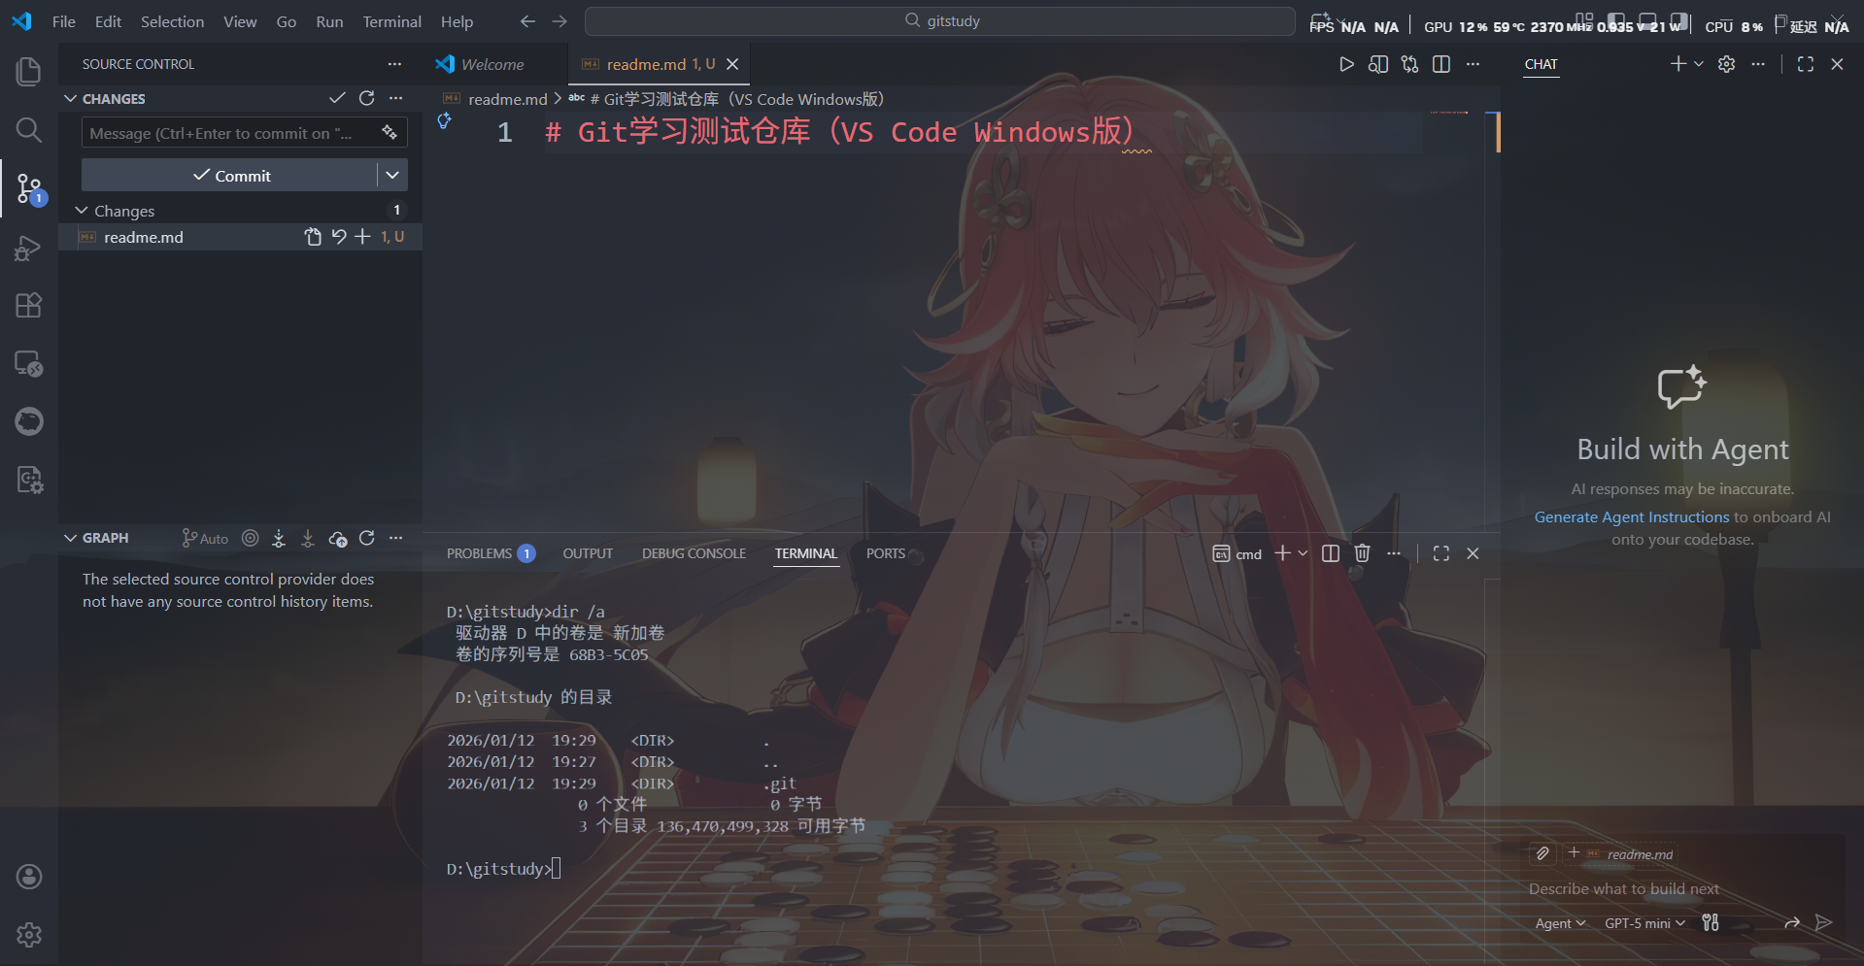Open Source Control more actions ellipsis

(x=394, y=64)
